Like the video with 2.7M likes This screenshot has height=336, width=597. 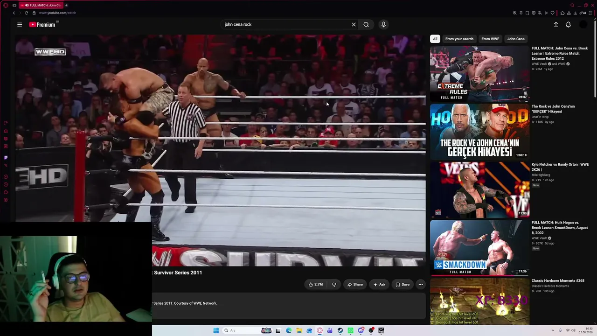click(315, 285)
